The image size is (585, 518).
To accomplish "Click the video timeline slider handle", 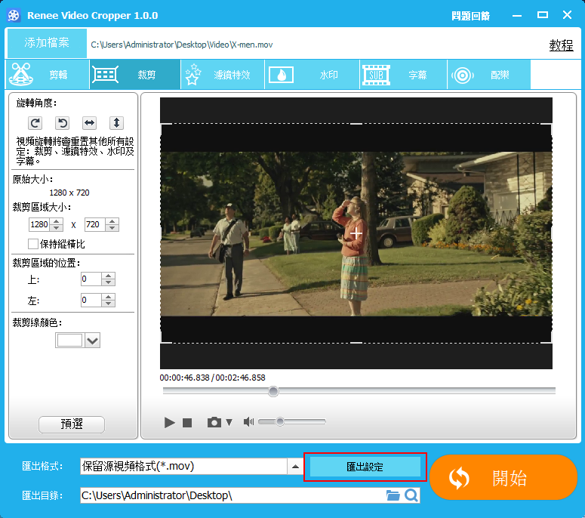I will 273,391.
